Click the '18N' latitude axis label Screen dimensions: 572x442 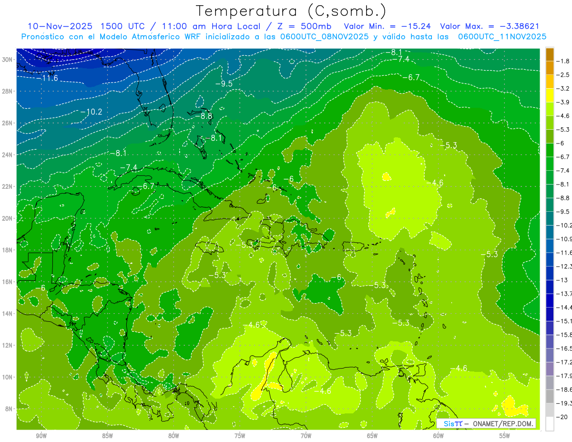coord(8,250)
